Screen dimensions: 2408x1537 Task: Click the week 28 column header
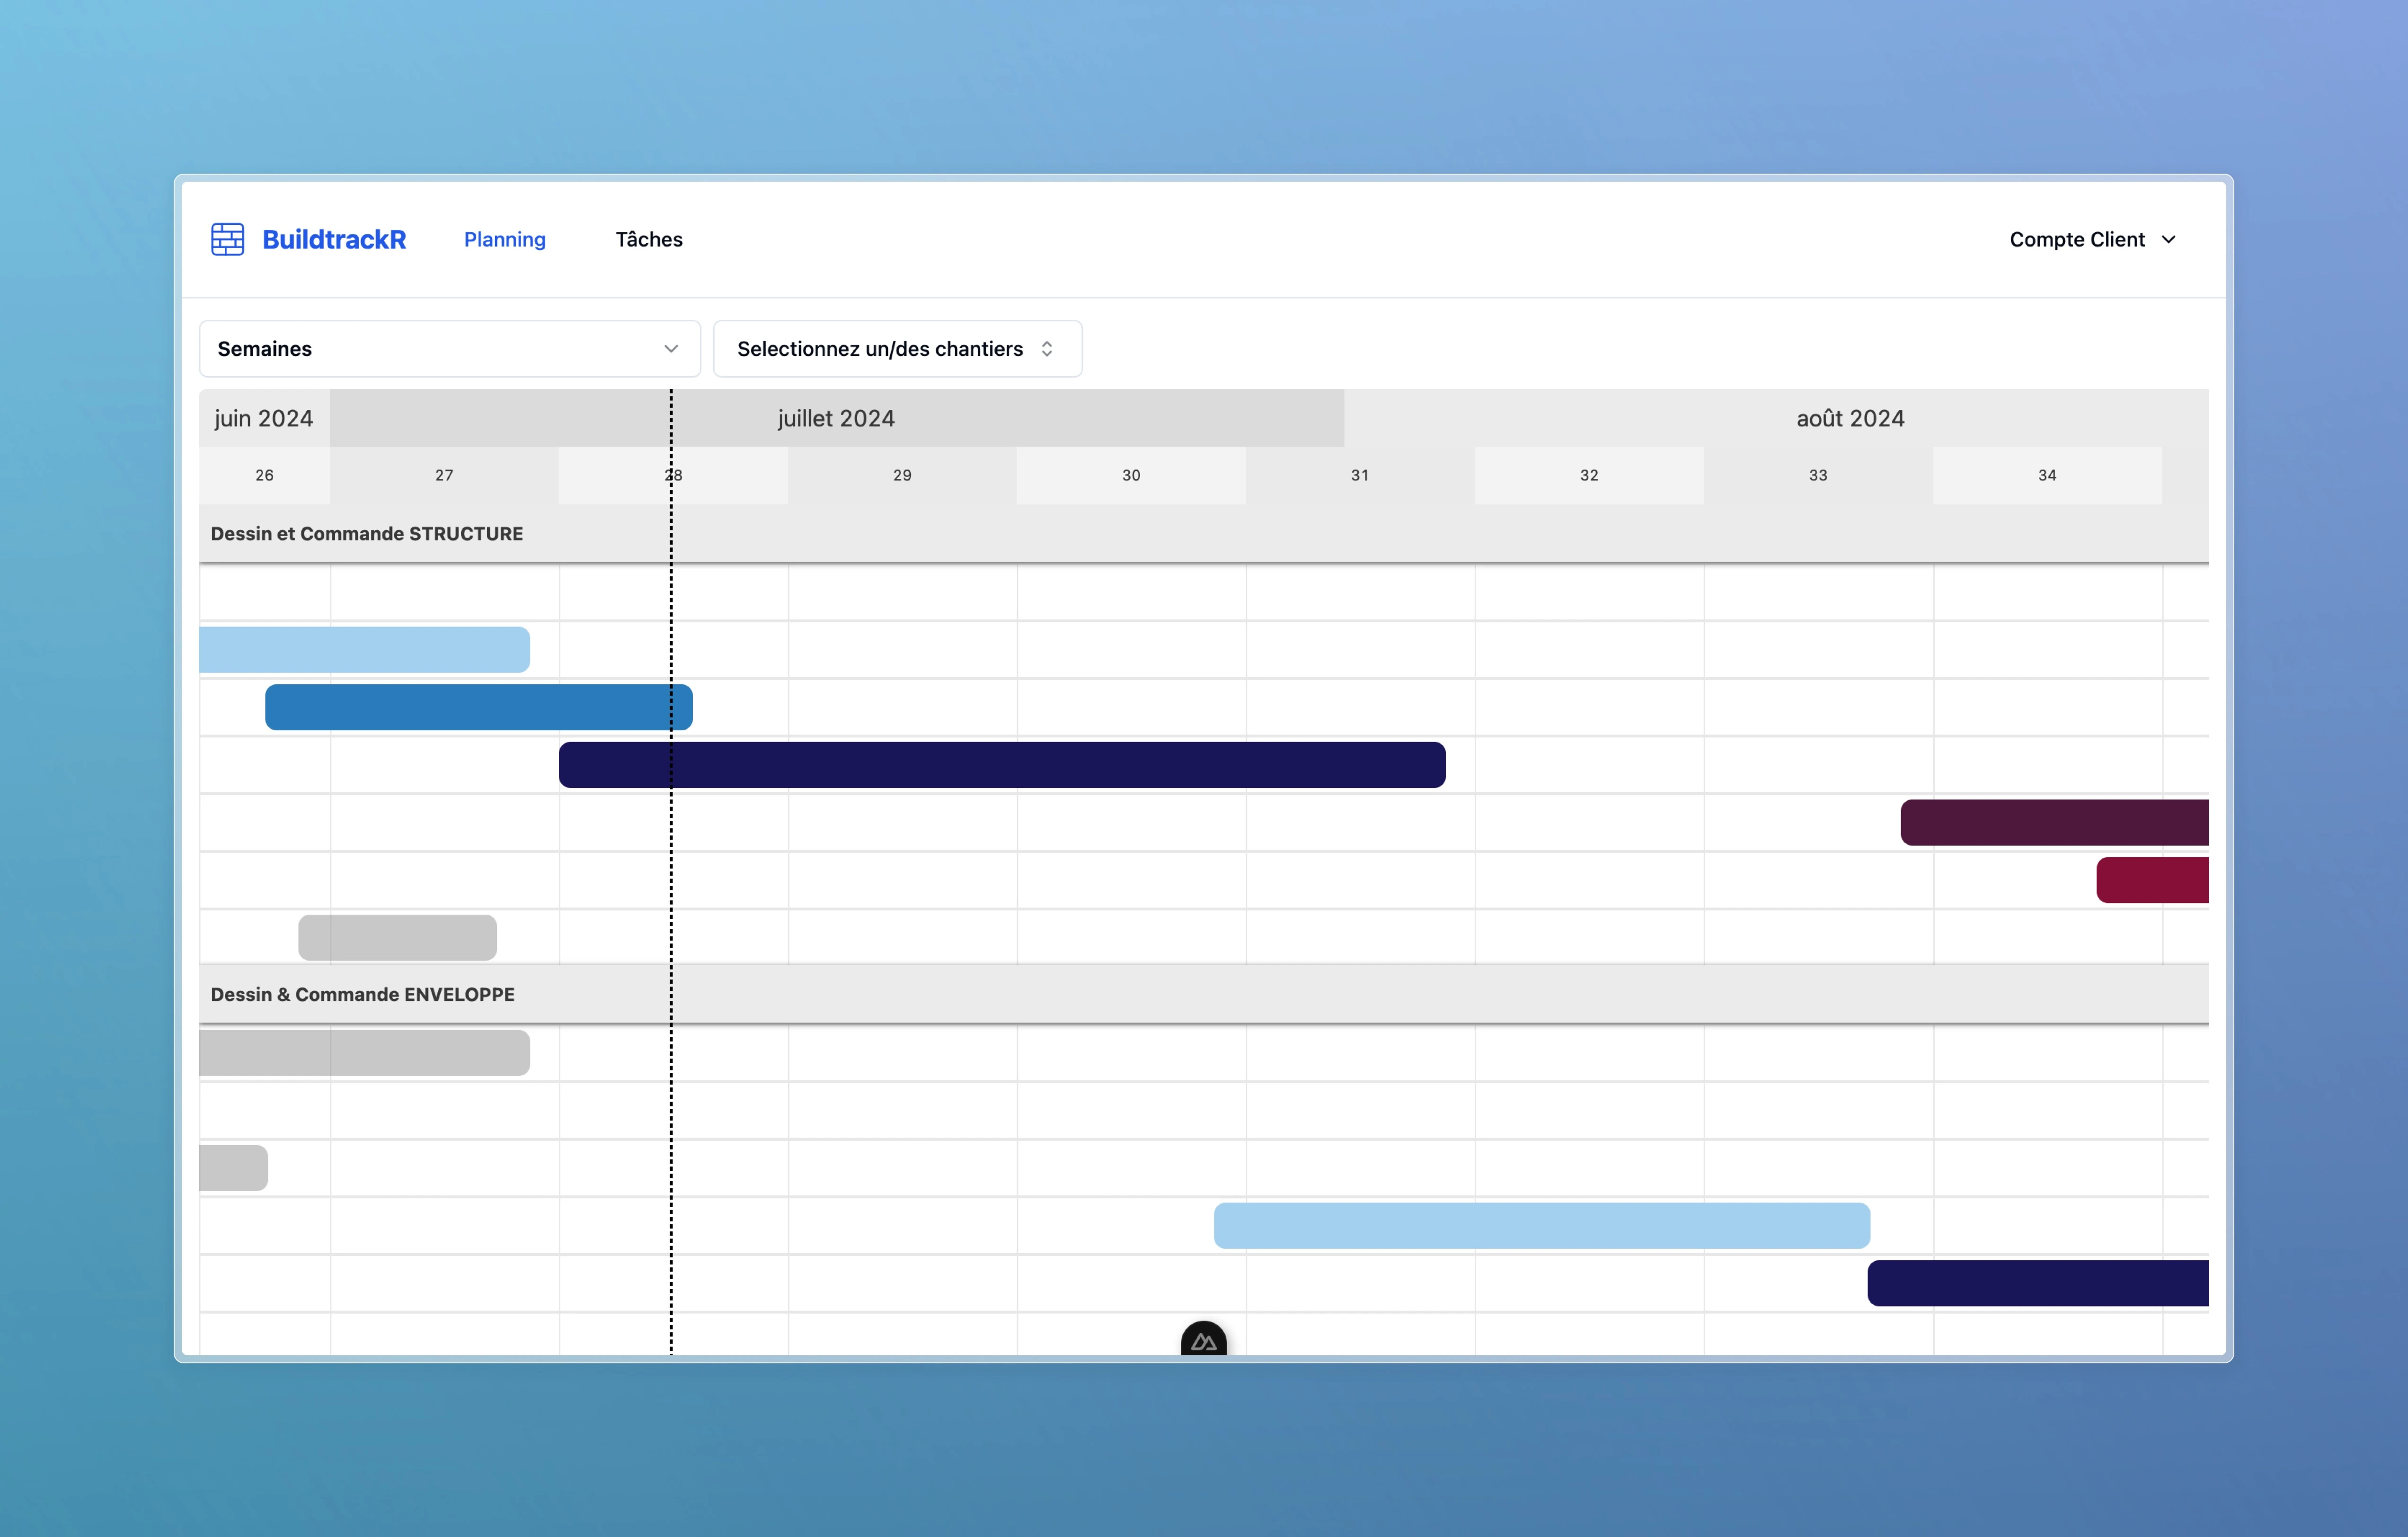click(673, 475)
